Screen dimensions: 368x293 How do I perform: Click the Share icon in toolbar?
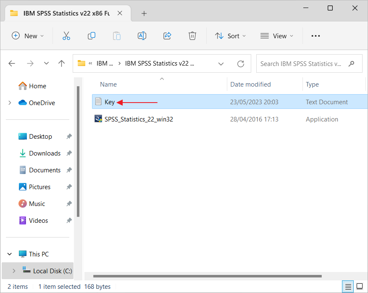[167, 36]
